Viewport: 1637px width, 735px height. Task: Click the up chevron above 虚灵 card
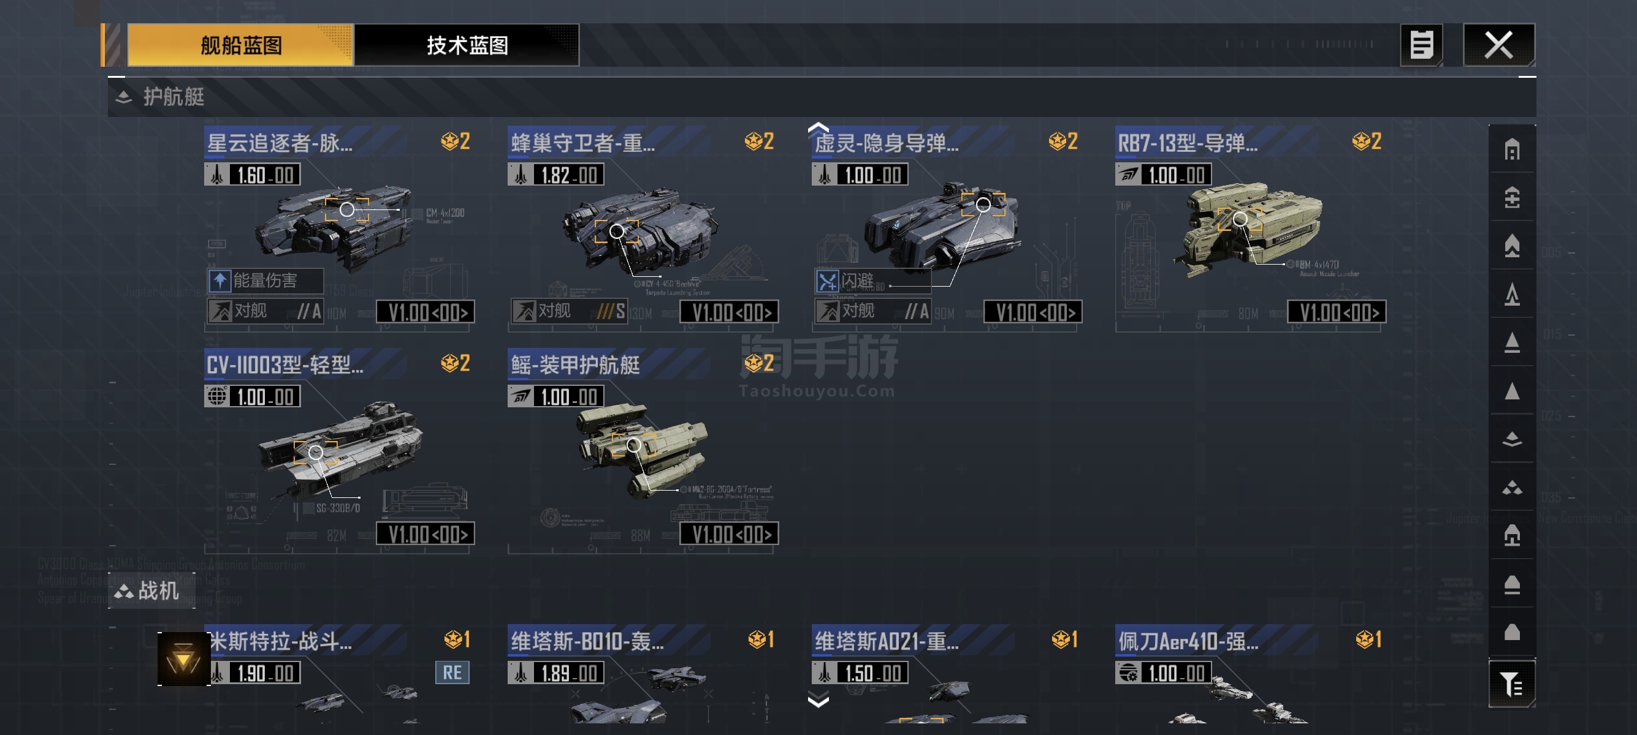(818, 127)
